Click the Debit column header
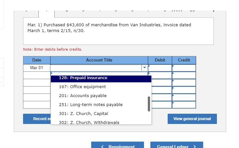Viewport: 239px width, 148px height. pyautogui.click(x=160, y=60)
